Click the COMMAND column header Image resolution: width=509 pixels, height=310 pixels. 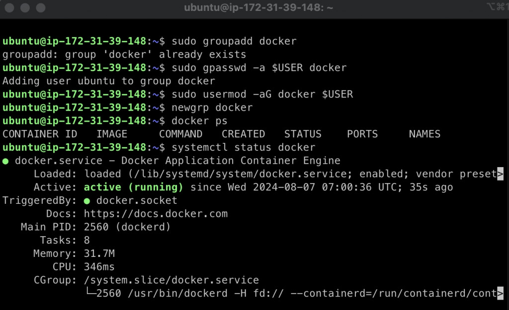tap(180, 134)
